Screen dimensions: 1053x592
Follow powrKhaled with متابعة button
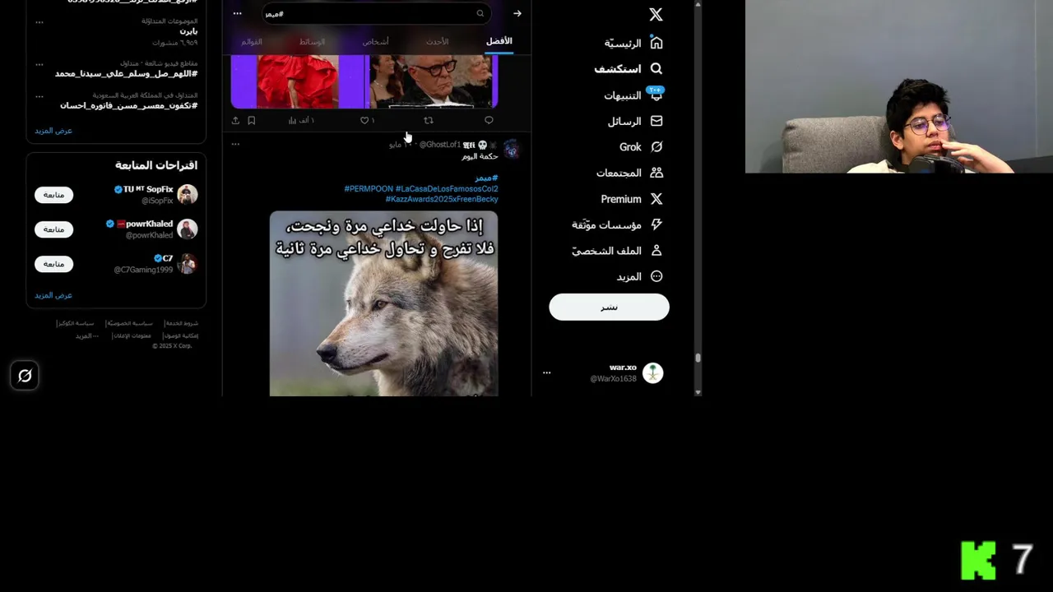53,229
